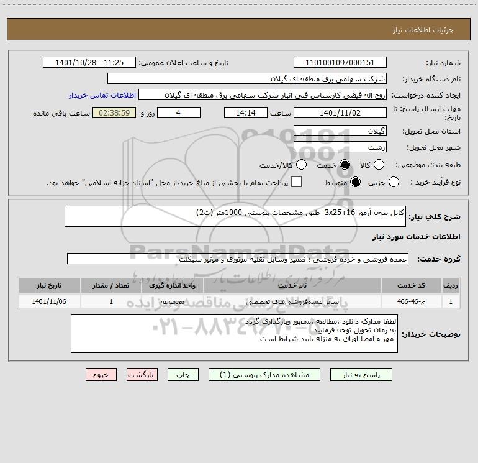Click the بازگشت back button
This screenshot has width=478, height=463.
(142, 375)
